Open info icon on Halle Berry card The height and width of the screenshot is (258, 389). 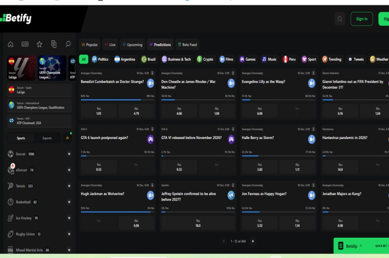(313, 129)
